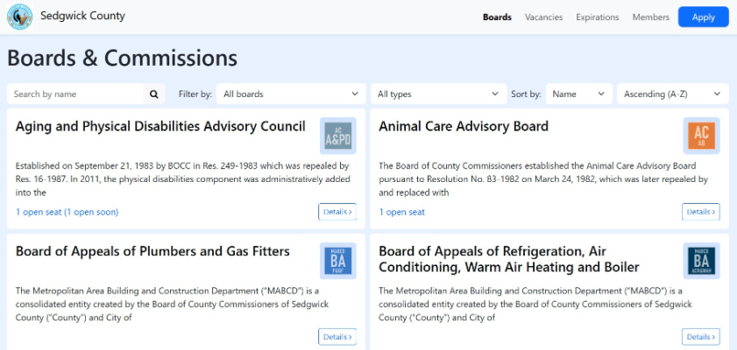Click the Animal Care "Resolution No. 83-1982" description

point(543,178)
